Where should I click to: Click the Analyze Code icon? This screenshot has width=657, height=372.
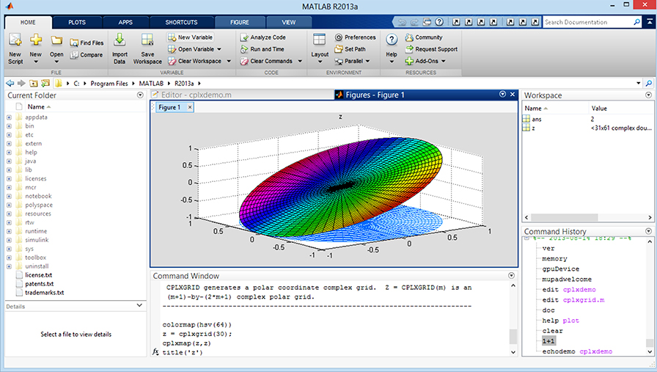click(244, 37)
